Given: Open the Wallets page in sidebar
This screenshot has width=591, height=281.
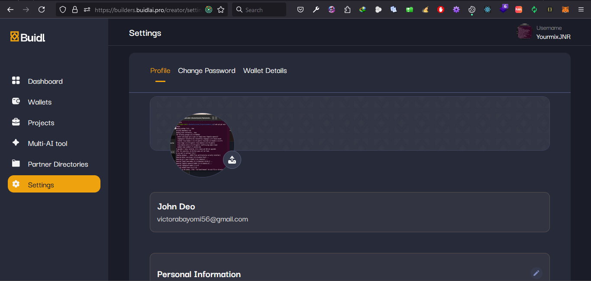Looking at the screenshot, I should coord(39,102).
